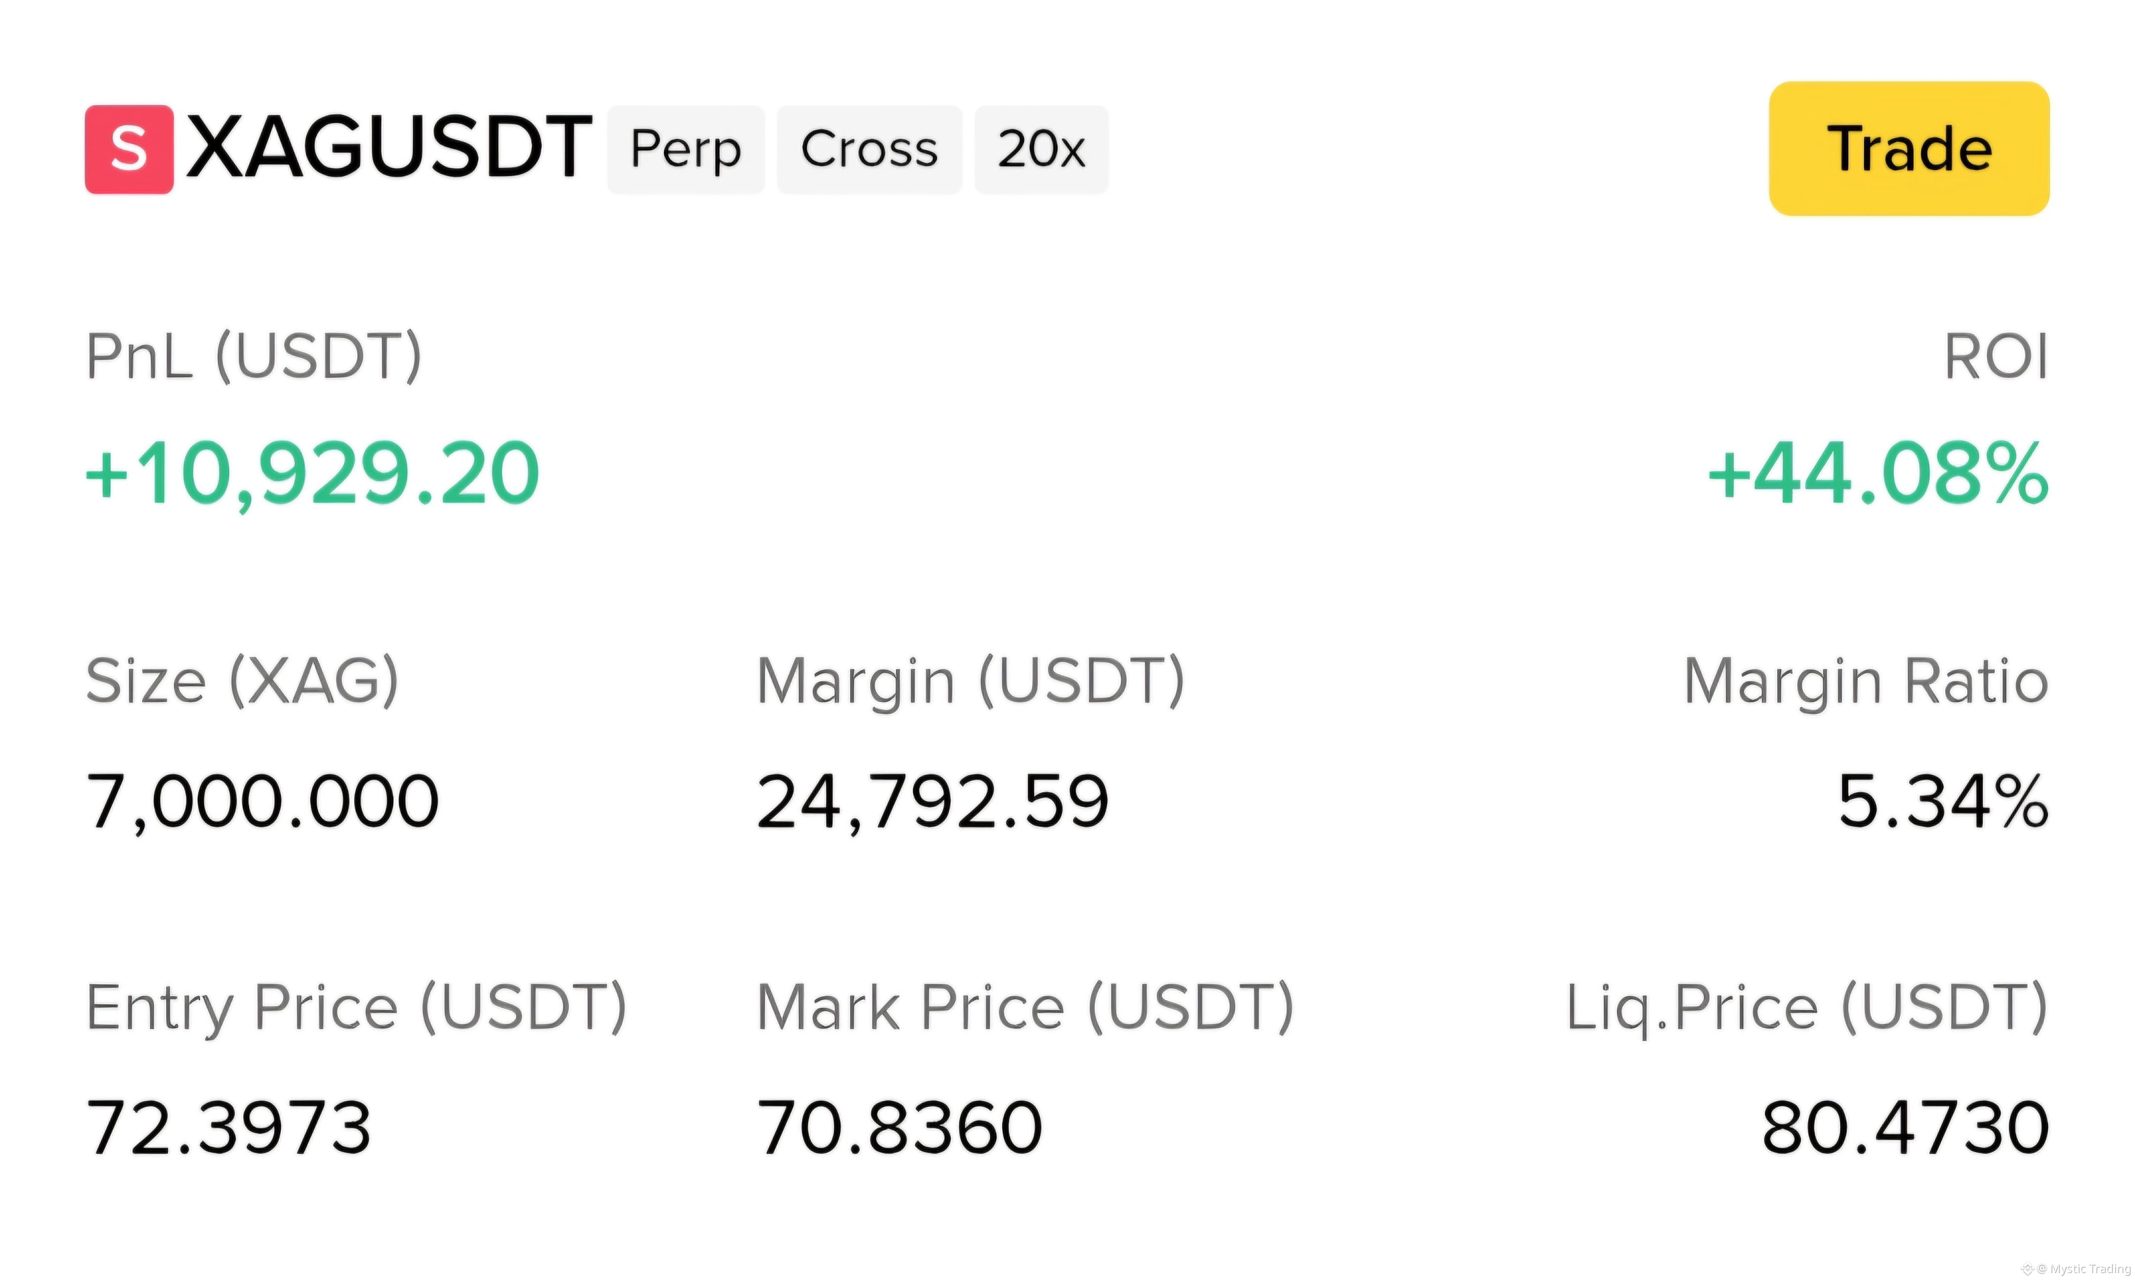Tap the ROI label

tap(1996, 356)
